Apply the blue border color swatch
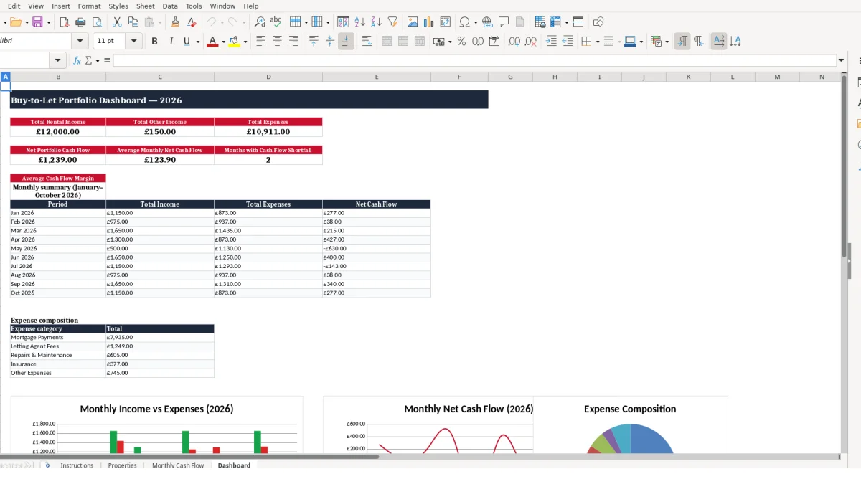Screen dimensions: 861x484 629,42
